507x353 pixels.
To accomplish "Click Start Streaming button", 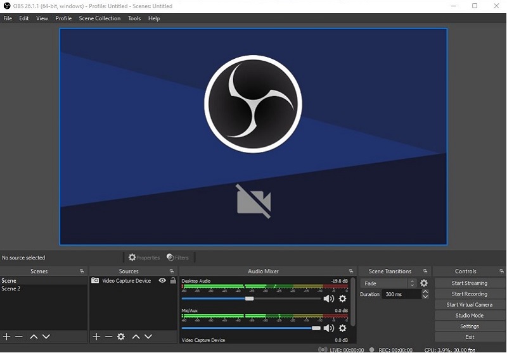I will coord(470,283).
